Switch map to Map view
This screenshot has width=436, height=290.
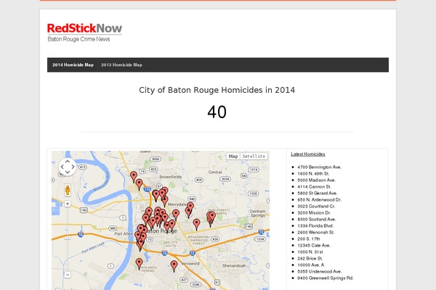coord(233,157)
